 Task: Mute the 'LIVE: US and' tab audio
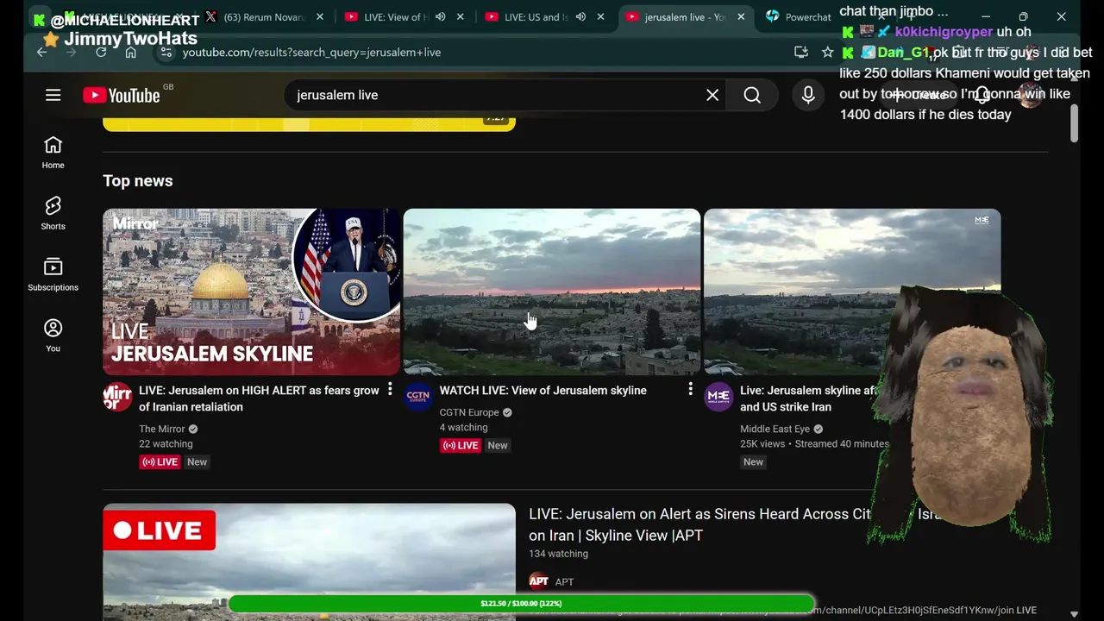click(580, 16)
